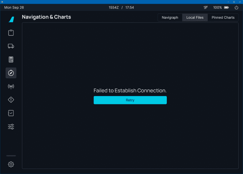
Task: Open the Dispatch clipboard page
Action: pos(11,33)
